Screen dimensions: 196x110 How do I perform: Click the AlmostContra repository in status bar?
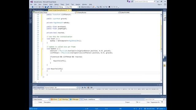coord(149,109)
